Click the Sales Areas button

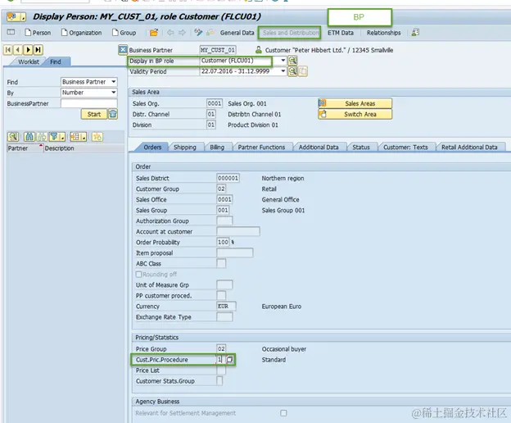click(355, 103)
